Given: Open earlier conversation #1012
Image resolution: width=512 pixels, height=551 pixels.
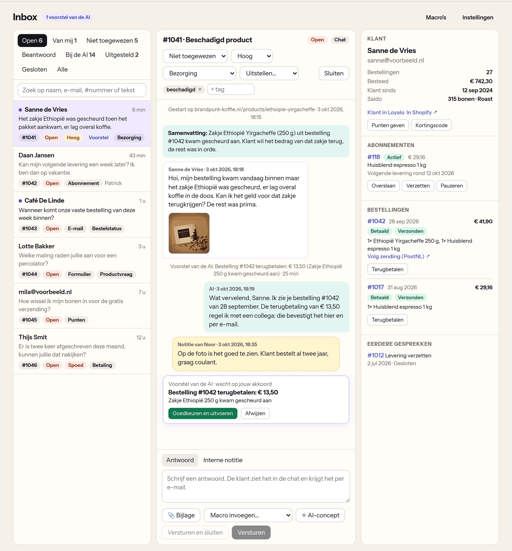Looking at the screenshot, I should (x=375, y=355).
